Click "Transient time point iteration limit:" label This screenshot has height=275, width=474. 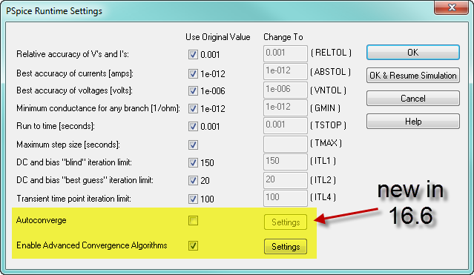tap(73, 199)
